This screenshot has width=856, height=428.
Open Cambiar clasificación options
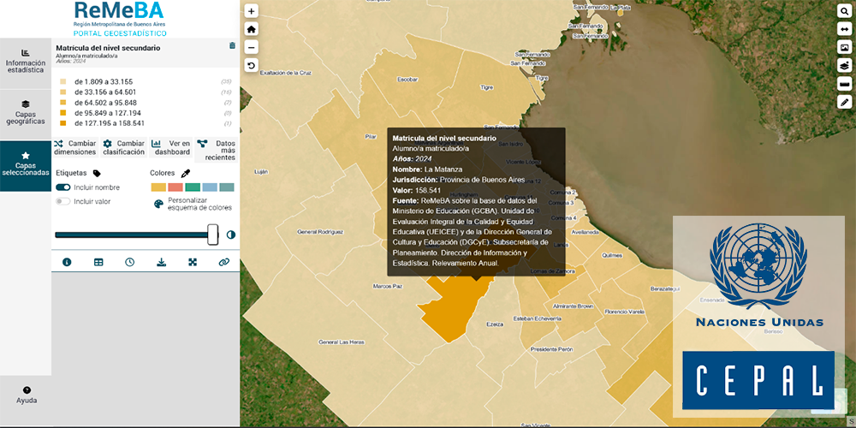point(123,147)
